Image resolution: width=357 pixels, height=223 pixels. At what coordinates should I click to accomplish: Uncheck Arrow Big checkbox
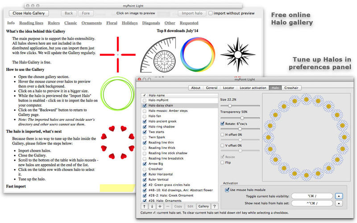pos(144,164)
